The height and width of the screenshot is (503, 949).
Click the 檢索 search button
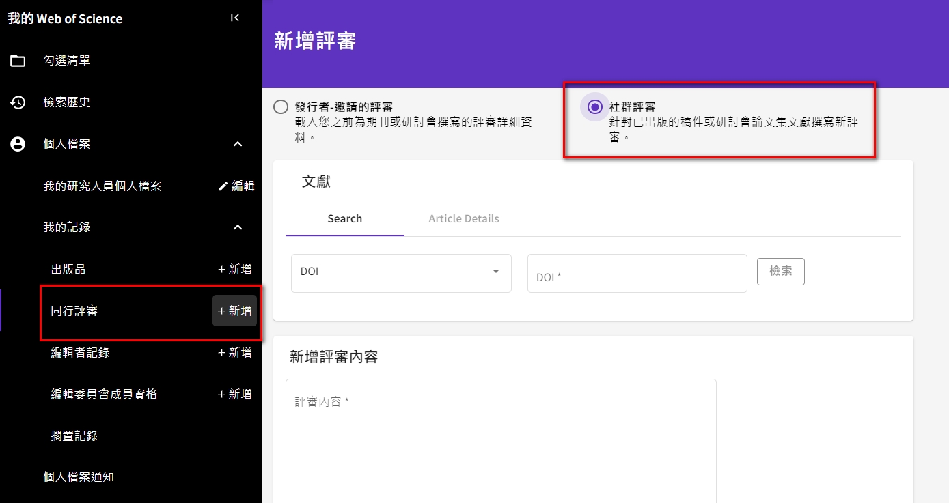[781, 271]
